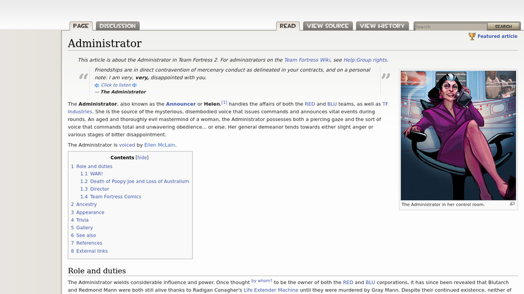Image resolution: width=524 pixels, height=294 pixels.
Task: Jump to 7 References section
Action: point(87,244)
